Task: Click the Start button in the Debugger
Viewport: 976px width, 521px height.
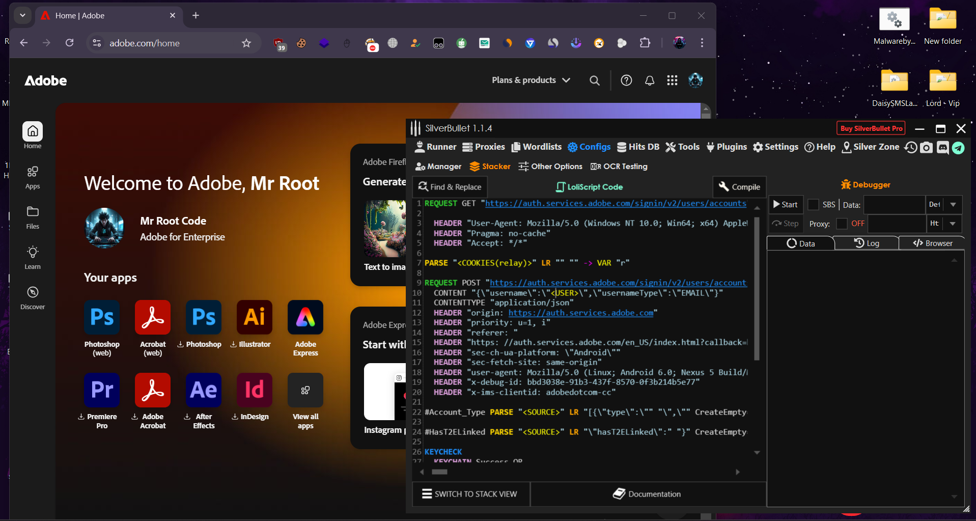Action: (786, 204)
